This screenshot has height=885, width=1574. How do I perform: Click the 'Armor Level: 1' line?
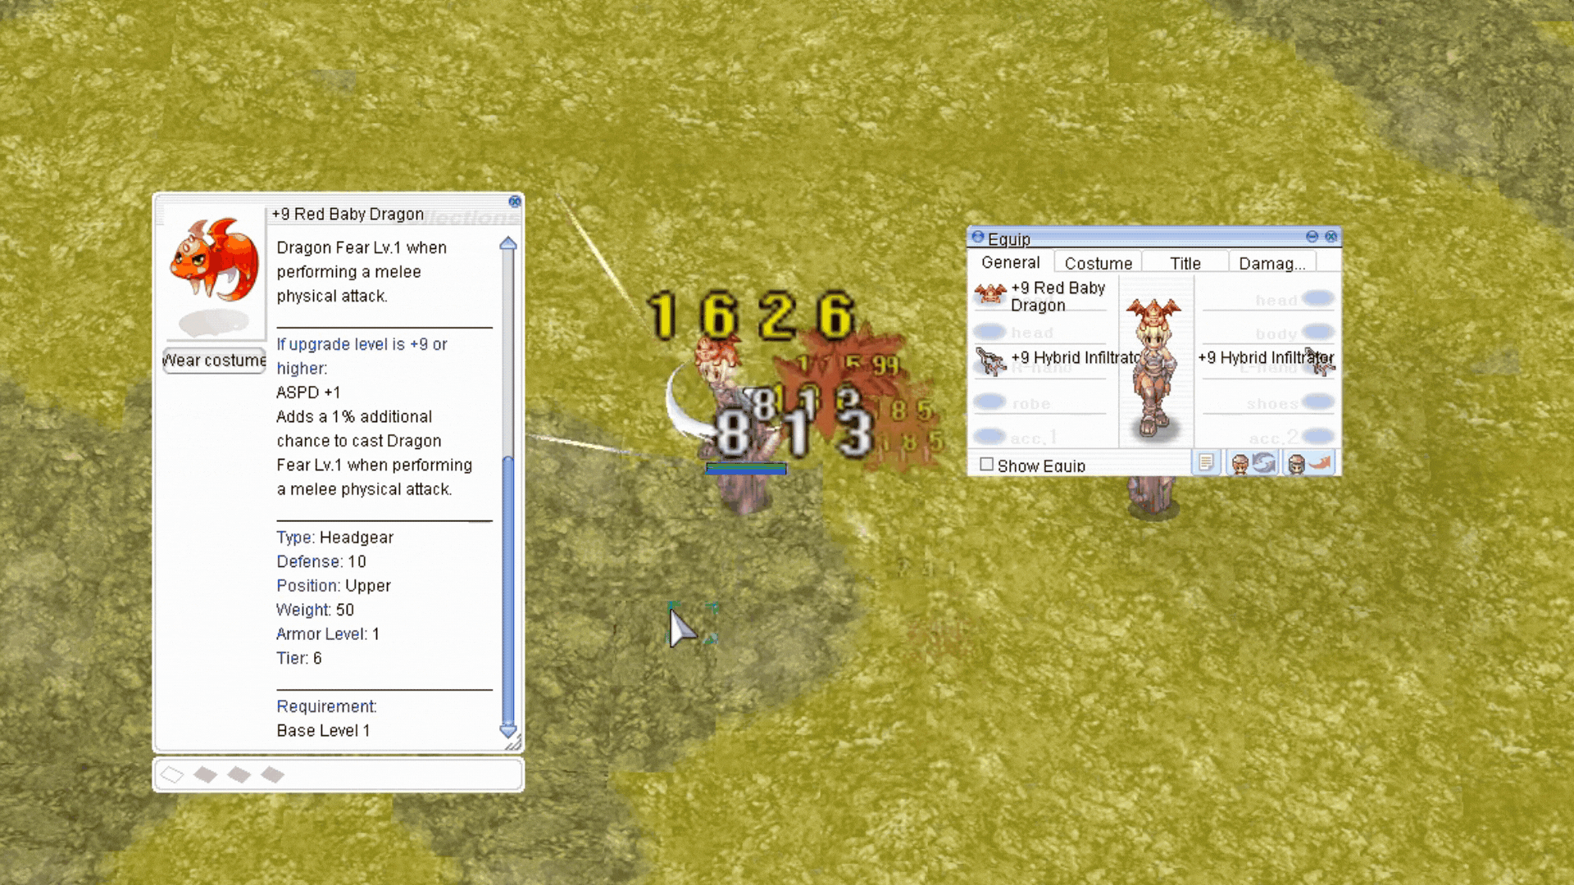click(x=328, y=634)
